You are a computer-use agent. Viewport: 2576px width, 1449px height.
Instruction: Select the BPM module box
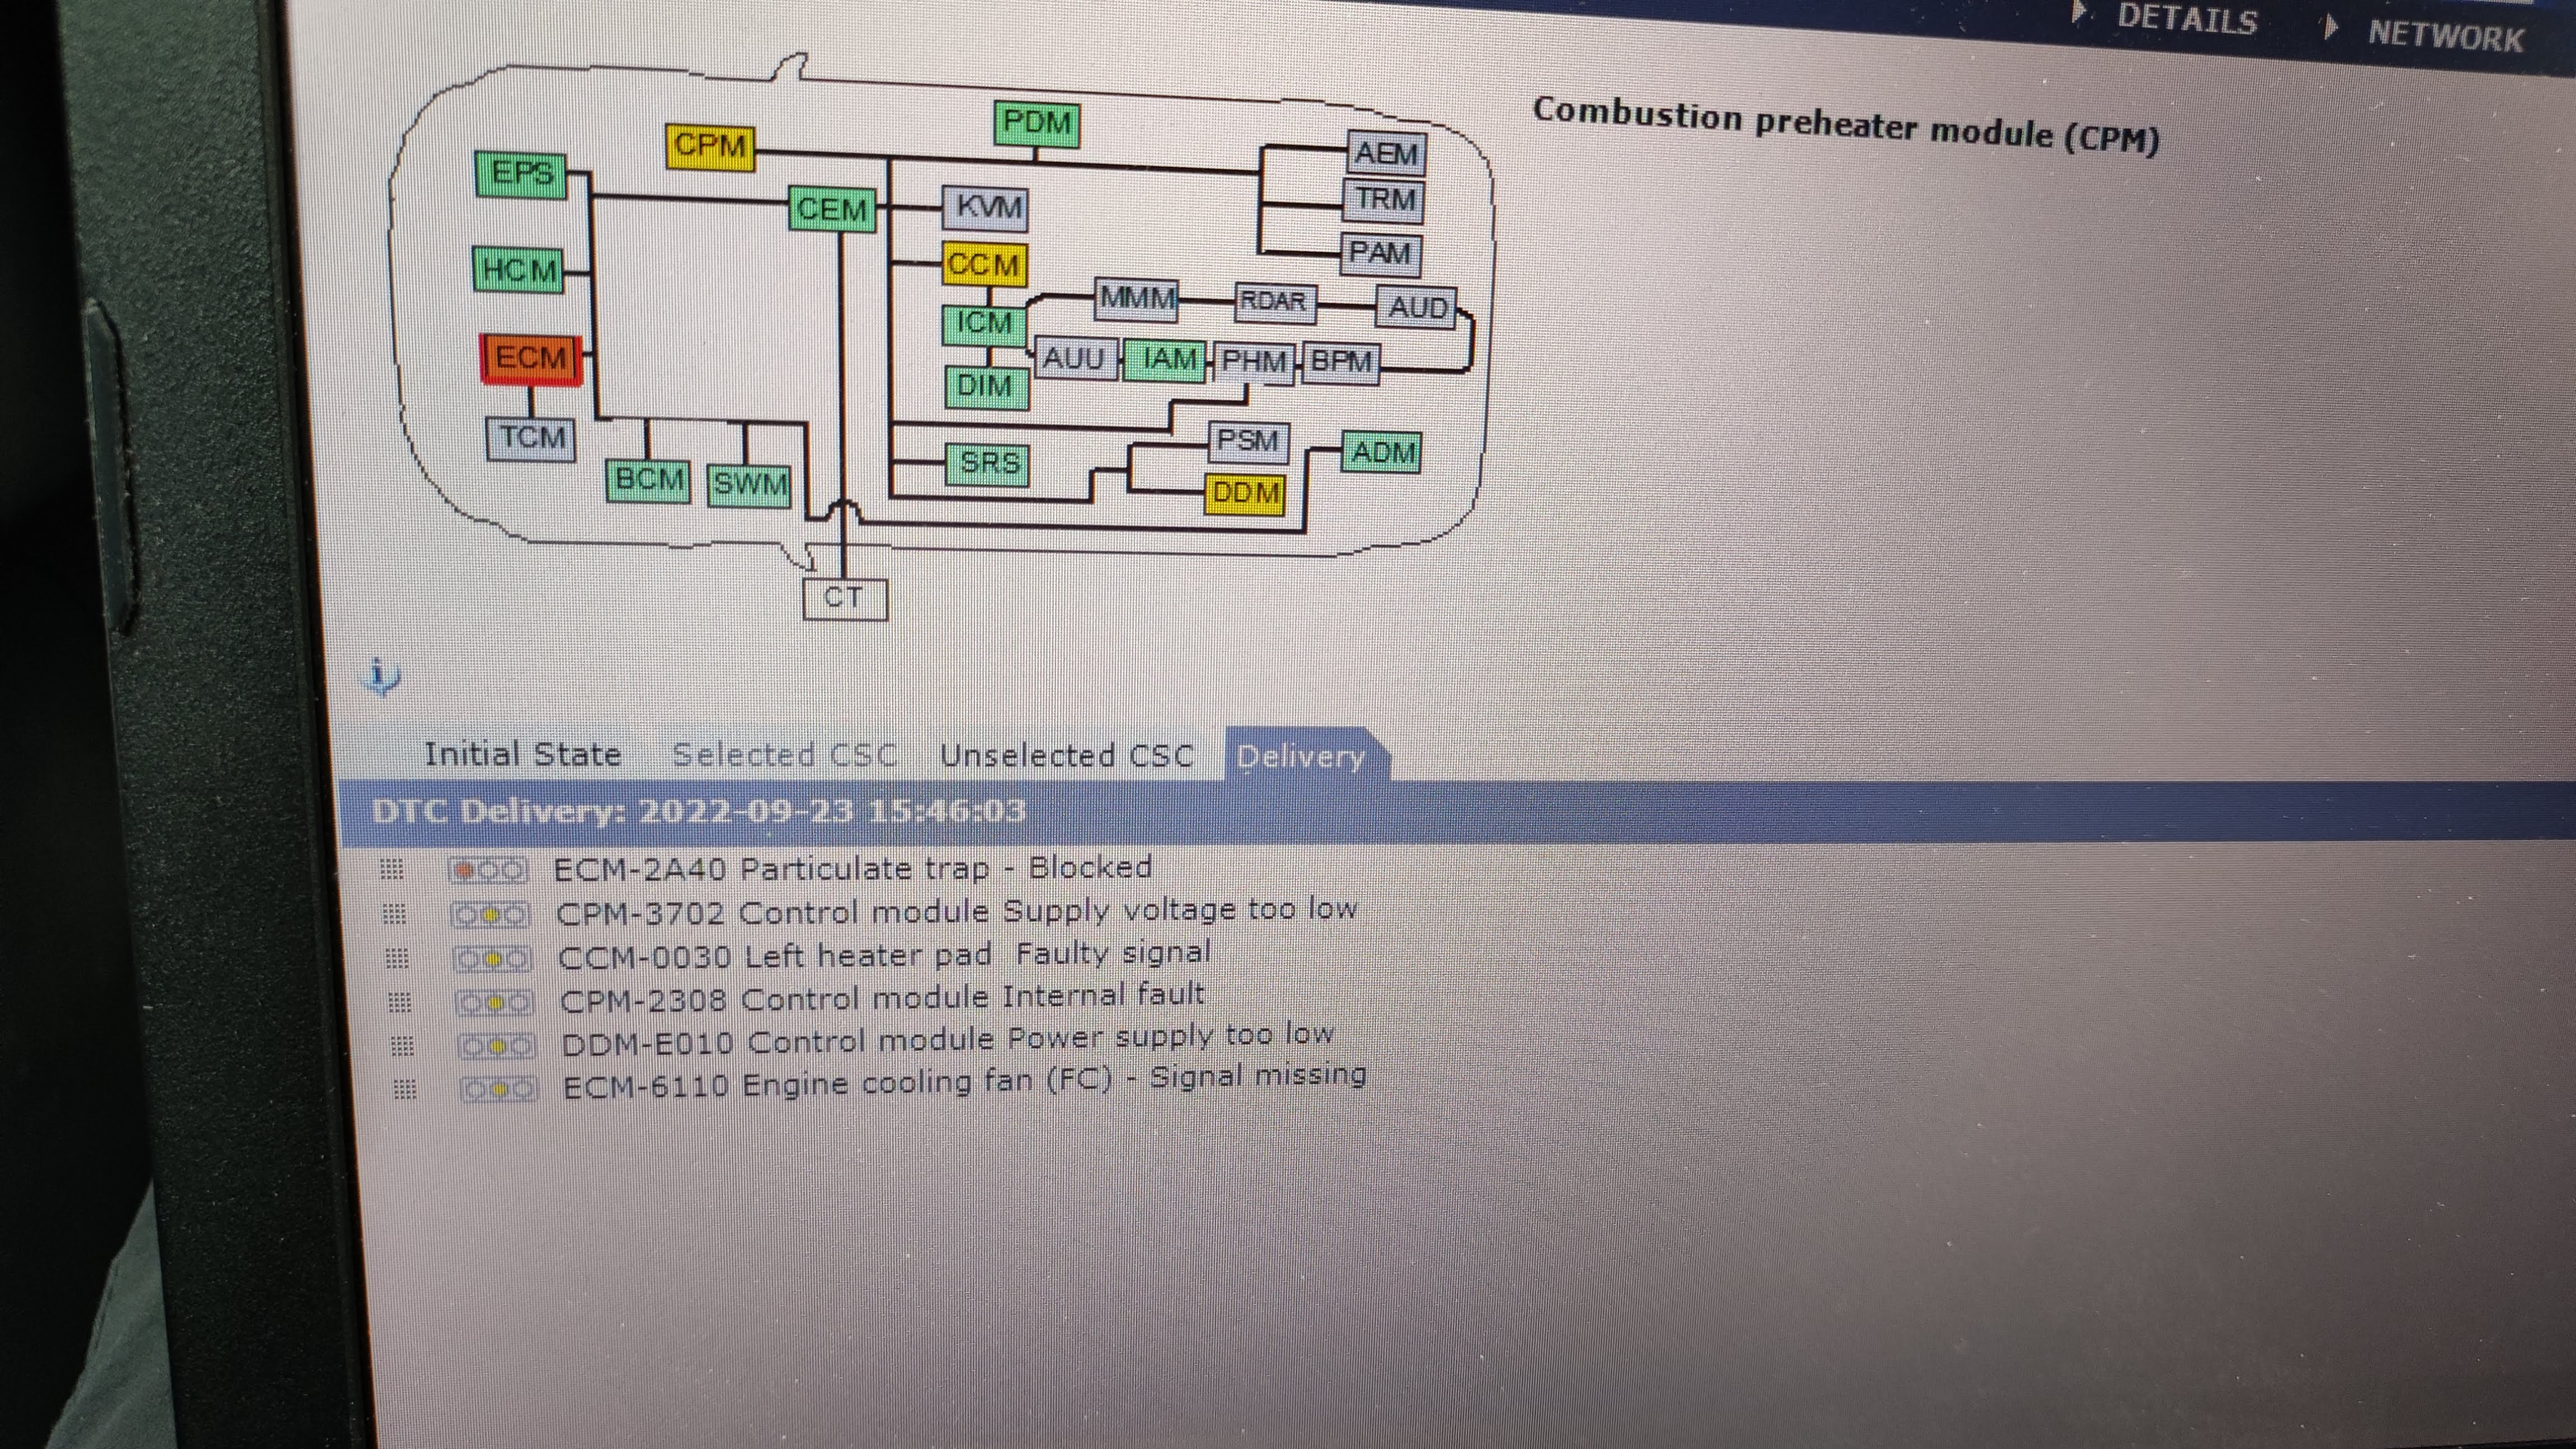click(x=1341, y=363)
